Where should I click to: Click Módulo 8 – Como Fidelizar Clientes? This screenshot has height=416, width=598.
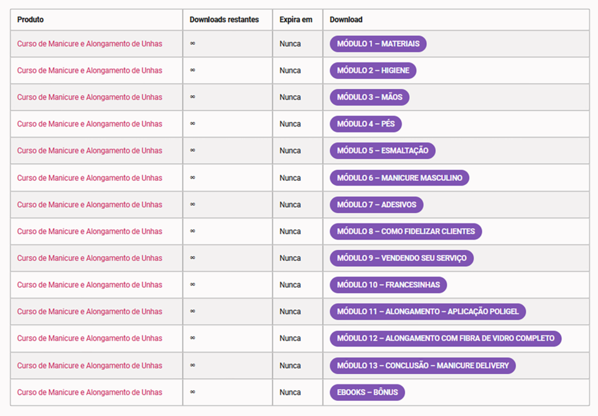[405, 232]
